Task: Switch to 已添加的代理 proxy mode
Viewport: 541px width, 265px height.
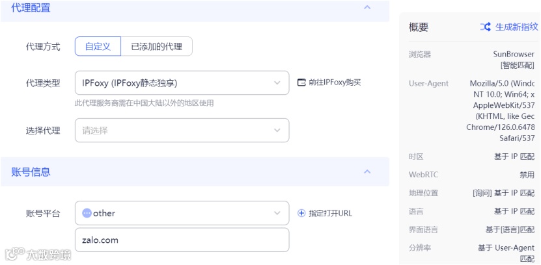Action: point(156,47)
